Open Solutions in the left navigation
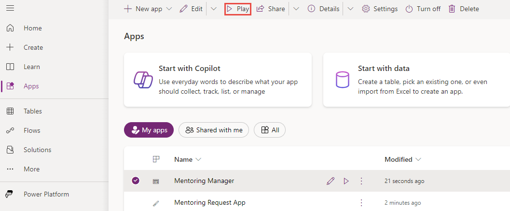 coord(37,150)
